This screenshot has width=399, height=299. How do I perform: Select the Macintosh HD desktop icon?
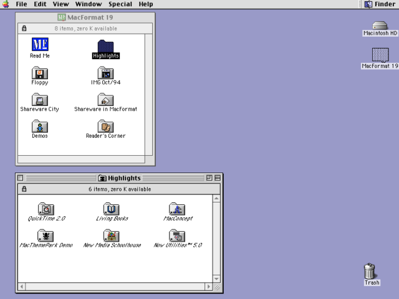tap(380, 26)
